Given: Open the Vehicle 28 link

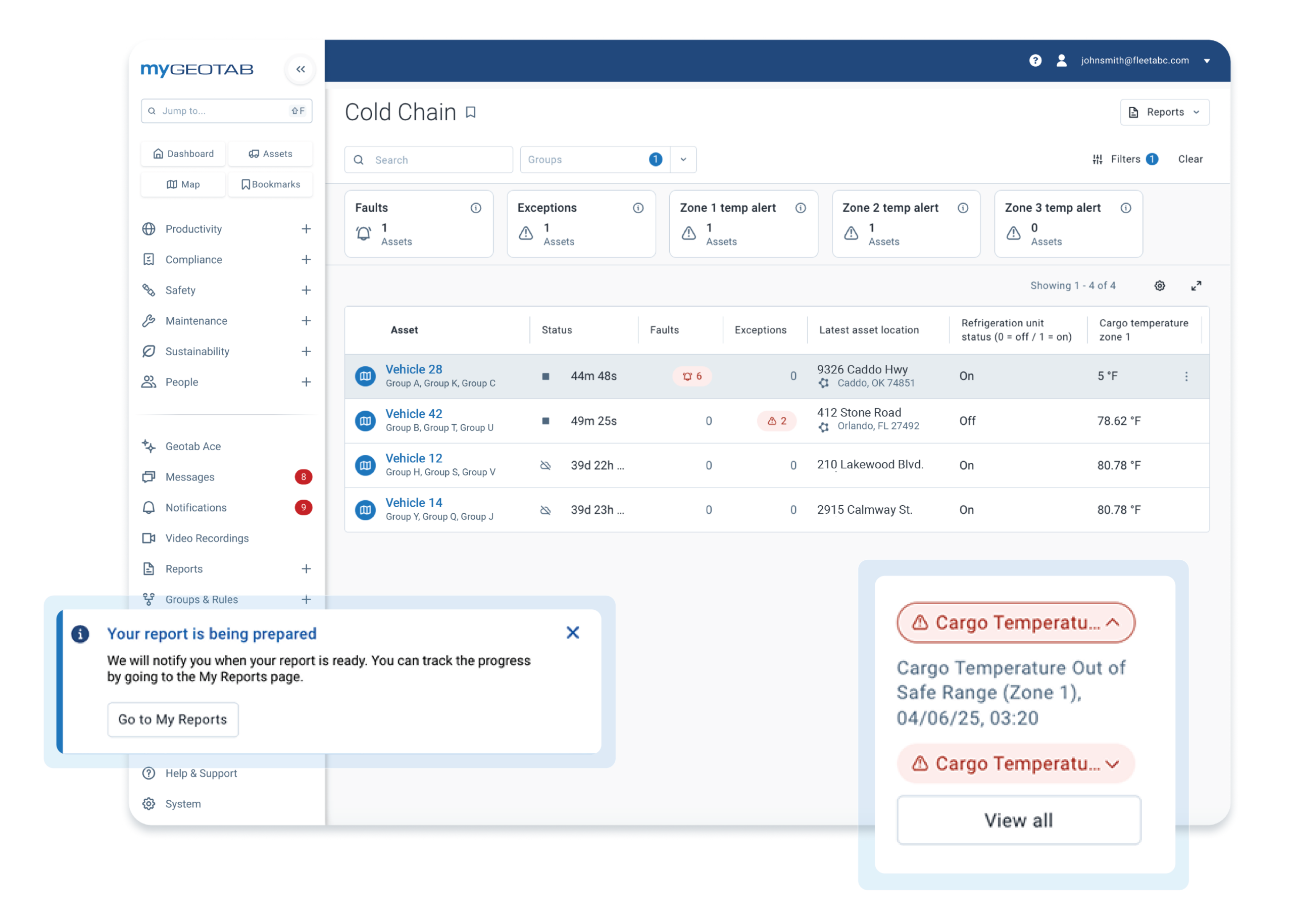Looking at the screenshot, I should coord(414,369).
